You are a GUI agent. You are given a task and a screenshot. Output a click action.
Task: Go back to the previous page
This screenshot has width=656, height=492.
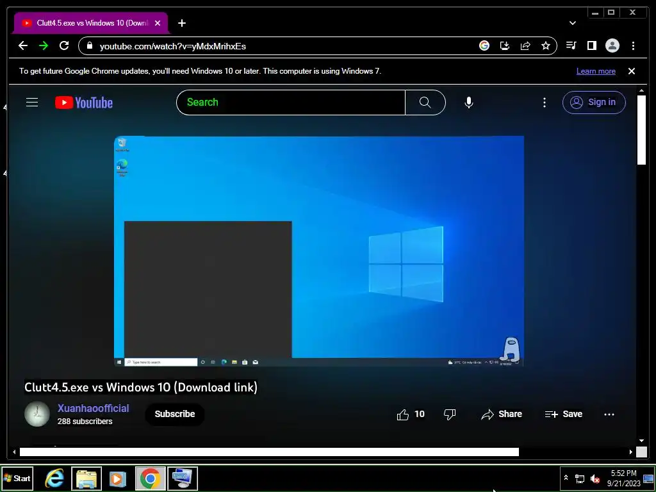pyautogui.click(x=23, y=45)
